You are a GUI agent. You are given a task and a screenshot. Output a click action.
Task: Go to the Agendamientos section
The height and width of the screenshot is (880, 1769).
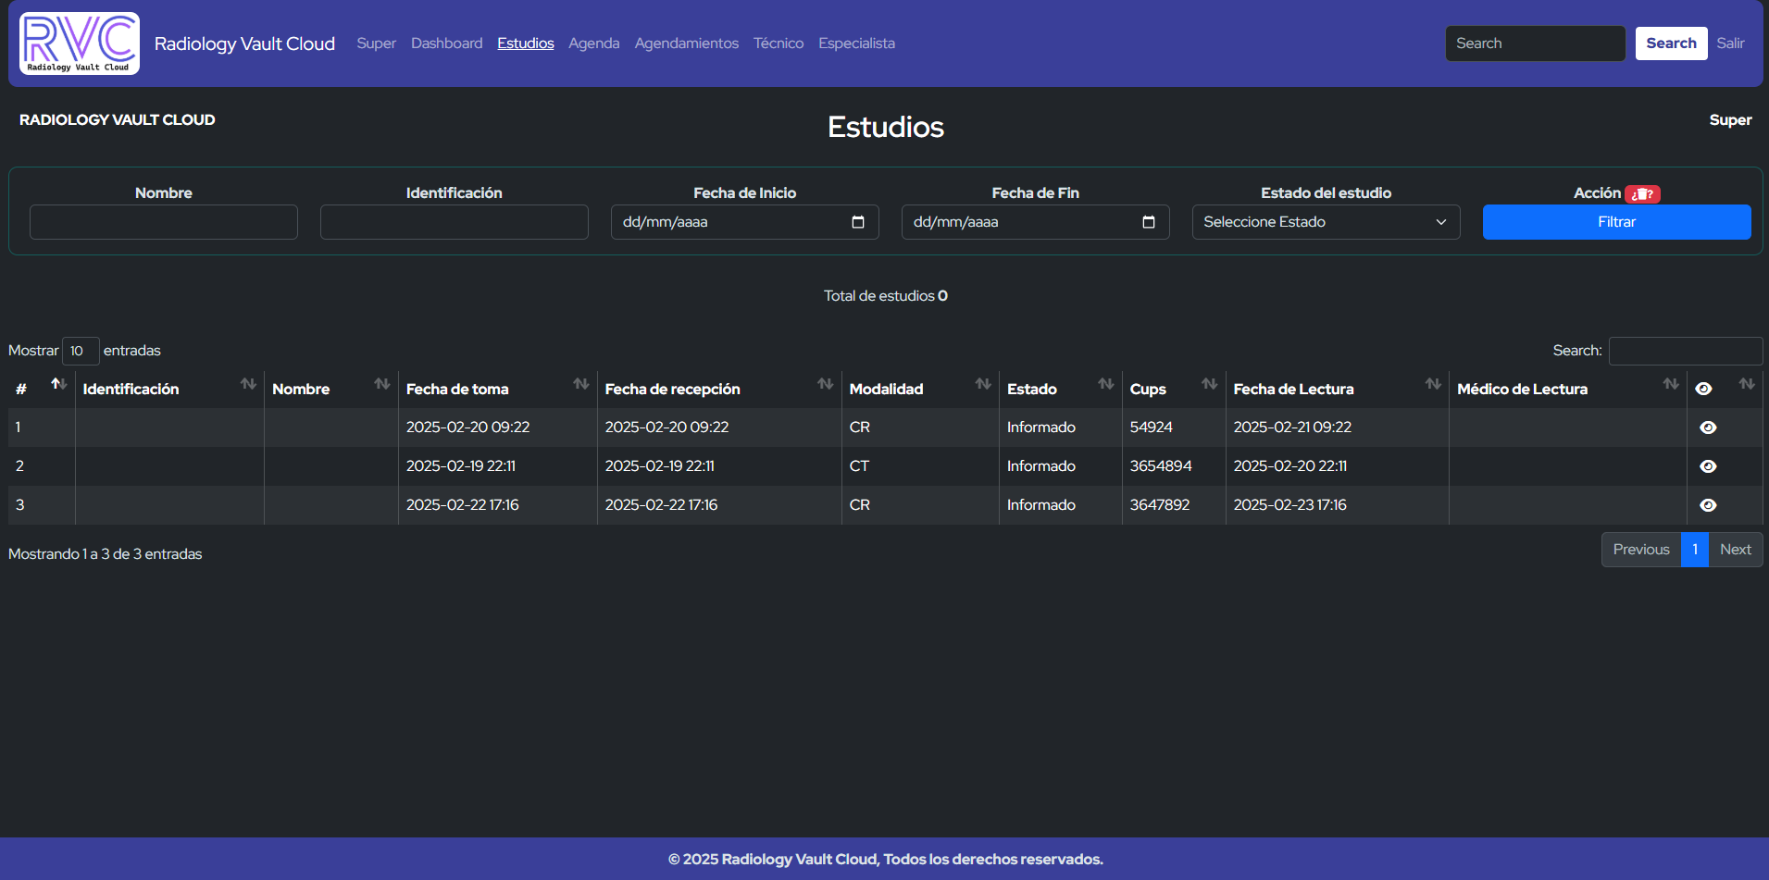(686, 43)
